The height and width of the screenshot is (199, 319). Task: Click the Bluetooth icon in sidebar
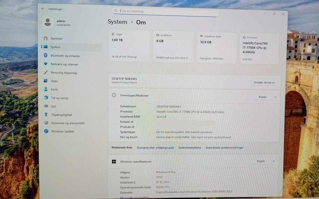pyautogui.click(x=46, y=55)
